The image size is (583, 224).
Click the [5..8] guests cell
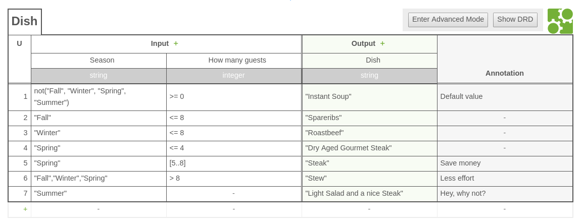(233, 163)
